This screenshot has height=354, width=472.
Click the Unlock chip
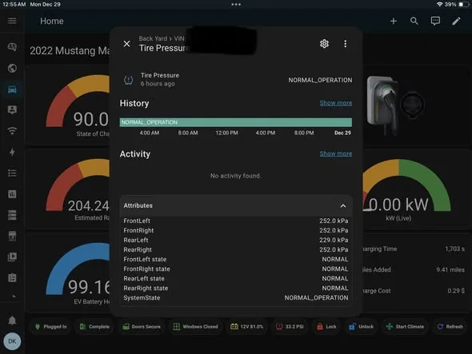pos(361,327)
